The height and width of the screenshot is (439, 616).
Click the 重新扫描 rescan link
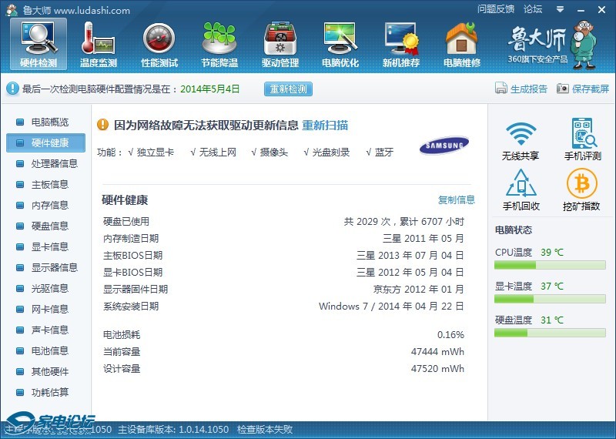(x=324, y=126)
